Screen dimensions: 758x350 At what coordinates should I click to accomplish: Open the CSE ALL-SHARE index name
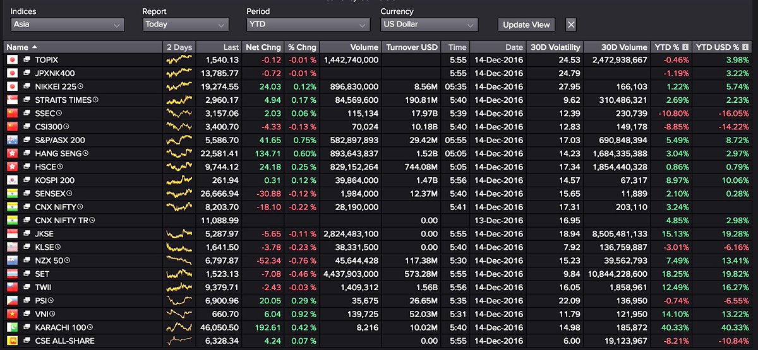(65, 341)
